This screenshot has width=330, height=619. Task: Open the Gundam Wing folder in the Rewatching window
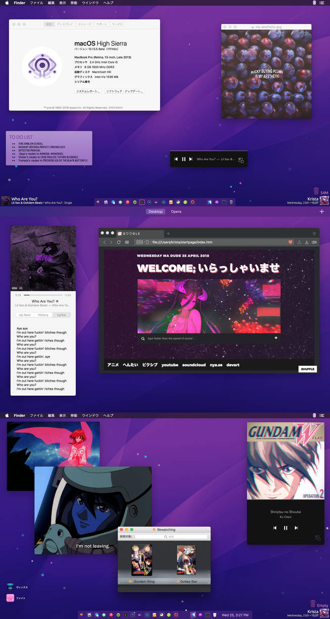click(142, 560)
